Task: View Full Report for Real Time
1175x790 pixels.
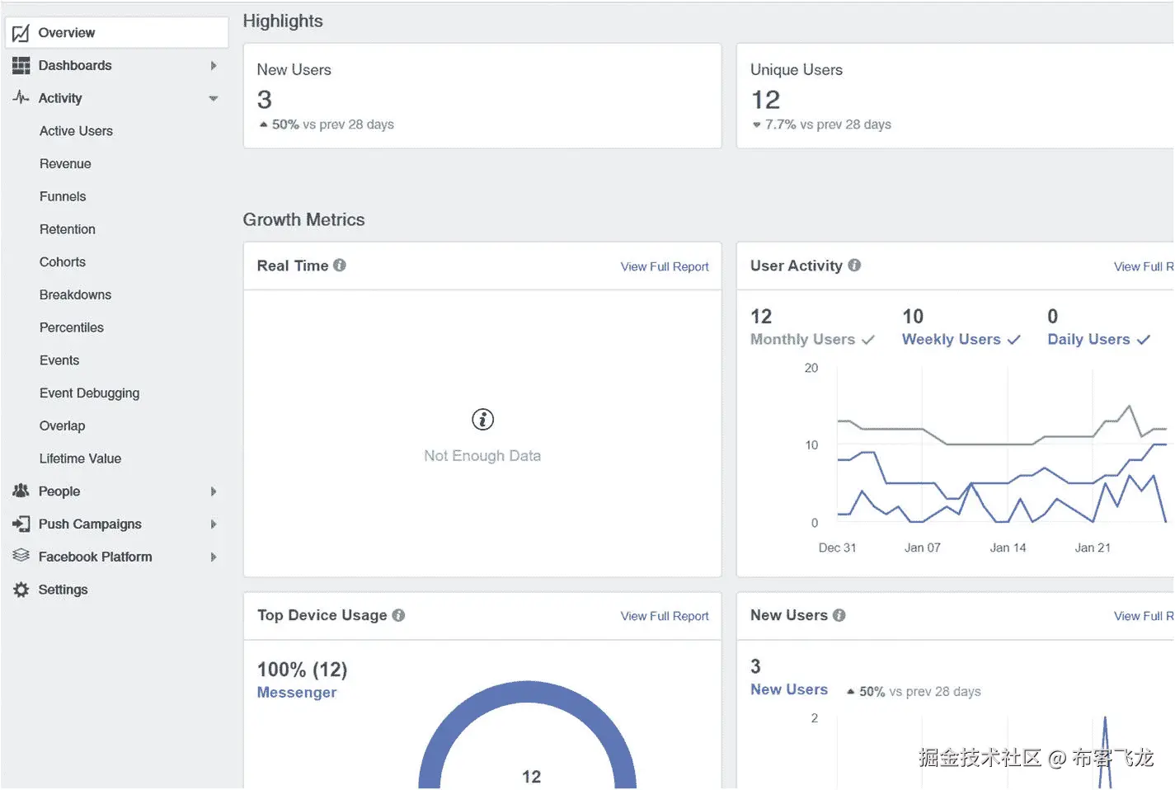Action: coord(665,266)
